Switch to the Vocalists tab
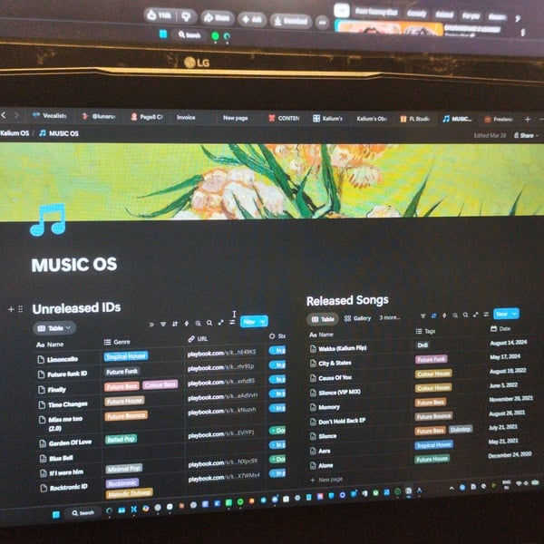 (x=49, y=115)
